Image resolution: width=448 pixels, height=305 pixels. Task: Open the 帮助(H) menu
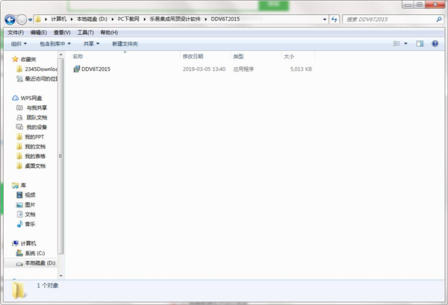(109, 33)
